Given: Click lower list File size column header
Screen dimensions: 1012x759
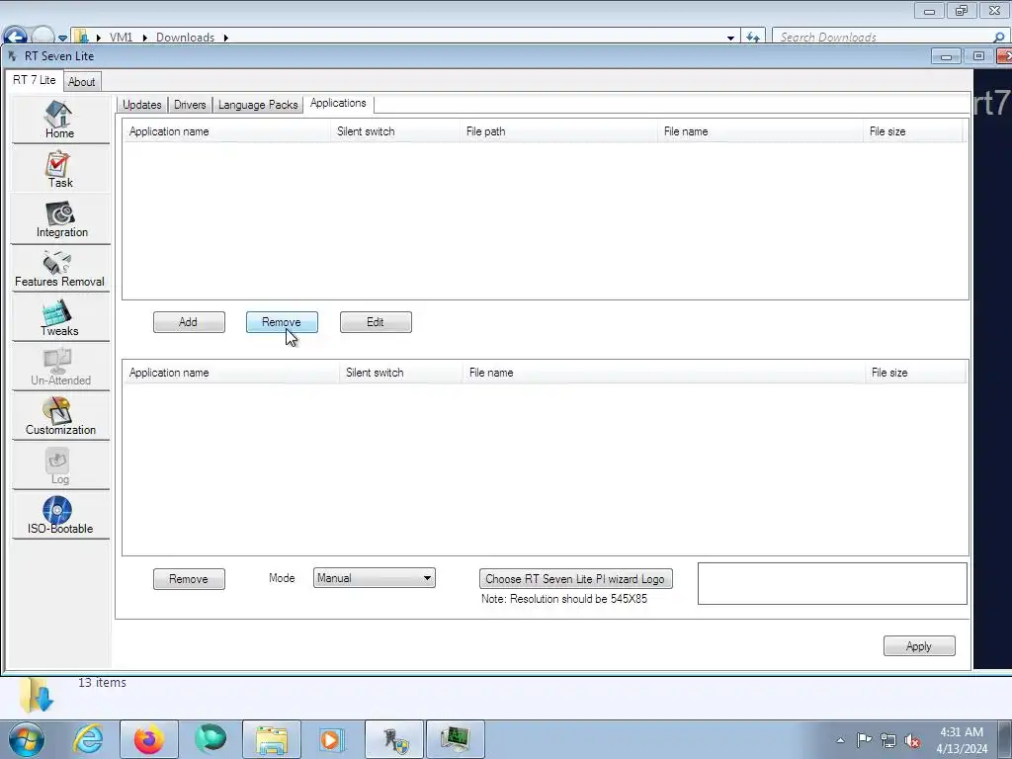Looking at the screenshot, I should point(916,373).
